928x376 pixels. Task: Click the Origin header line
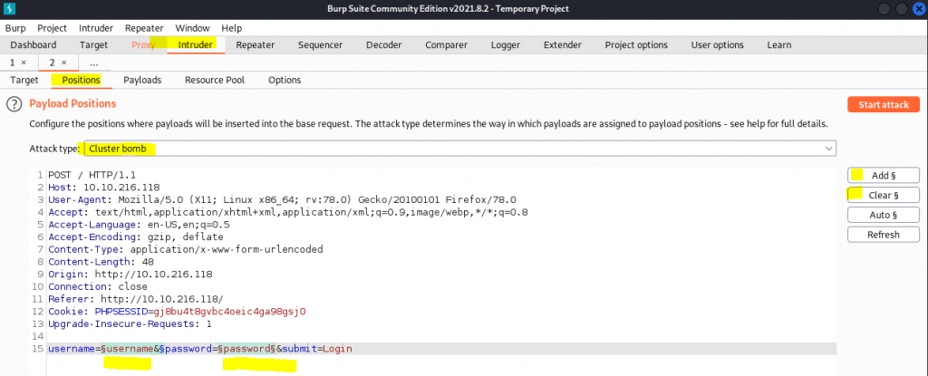pos(130,275)
